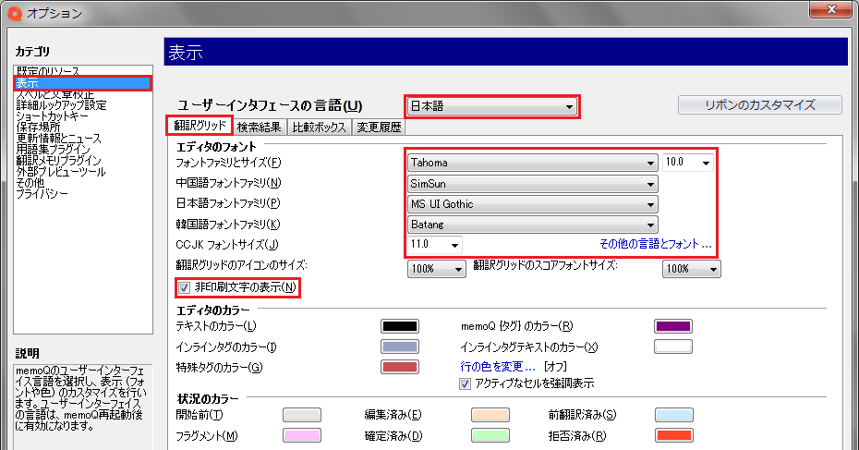The height and width of the screenshot is (450, 859).
Task: Pick the purple memoQ タグ color swatch
Action: (673, 326)
